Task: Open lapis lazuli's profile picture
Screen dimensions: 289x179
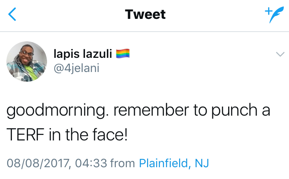Action: coord(27,61)
